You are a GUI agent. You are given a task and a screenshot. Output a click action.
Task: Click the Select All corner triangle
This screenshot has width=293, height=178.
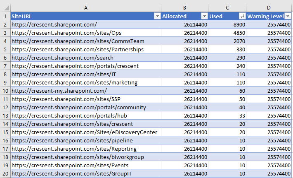click(x=7, y=8)
